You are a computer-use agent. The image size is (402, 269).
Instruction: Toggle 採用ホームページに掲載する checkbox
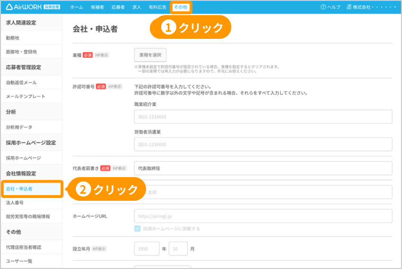pyautogui.click(x=137, y=229)
